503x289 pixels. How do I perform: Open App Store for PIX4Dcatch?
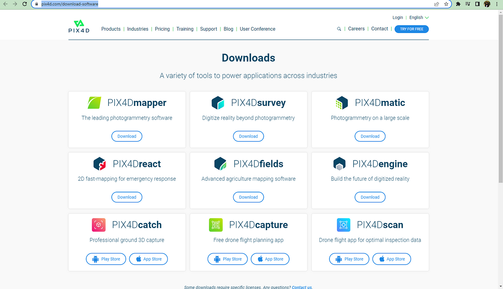148,259
